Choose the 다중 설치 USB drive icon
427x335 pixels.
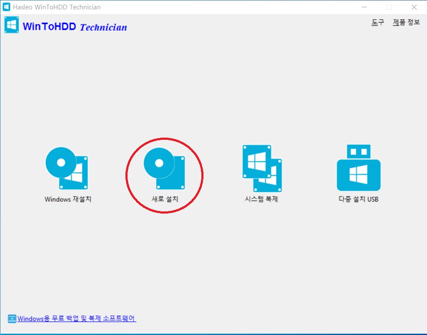pos(359,167)
